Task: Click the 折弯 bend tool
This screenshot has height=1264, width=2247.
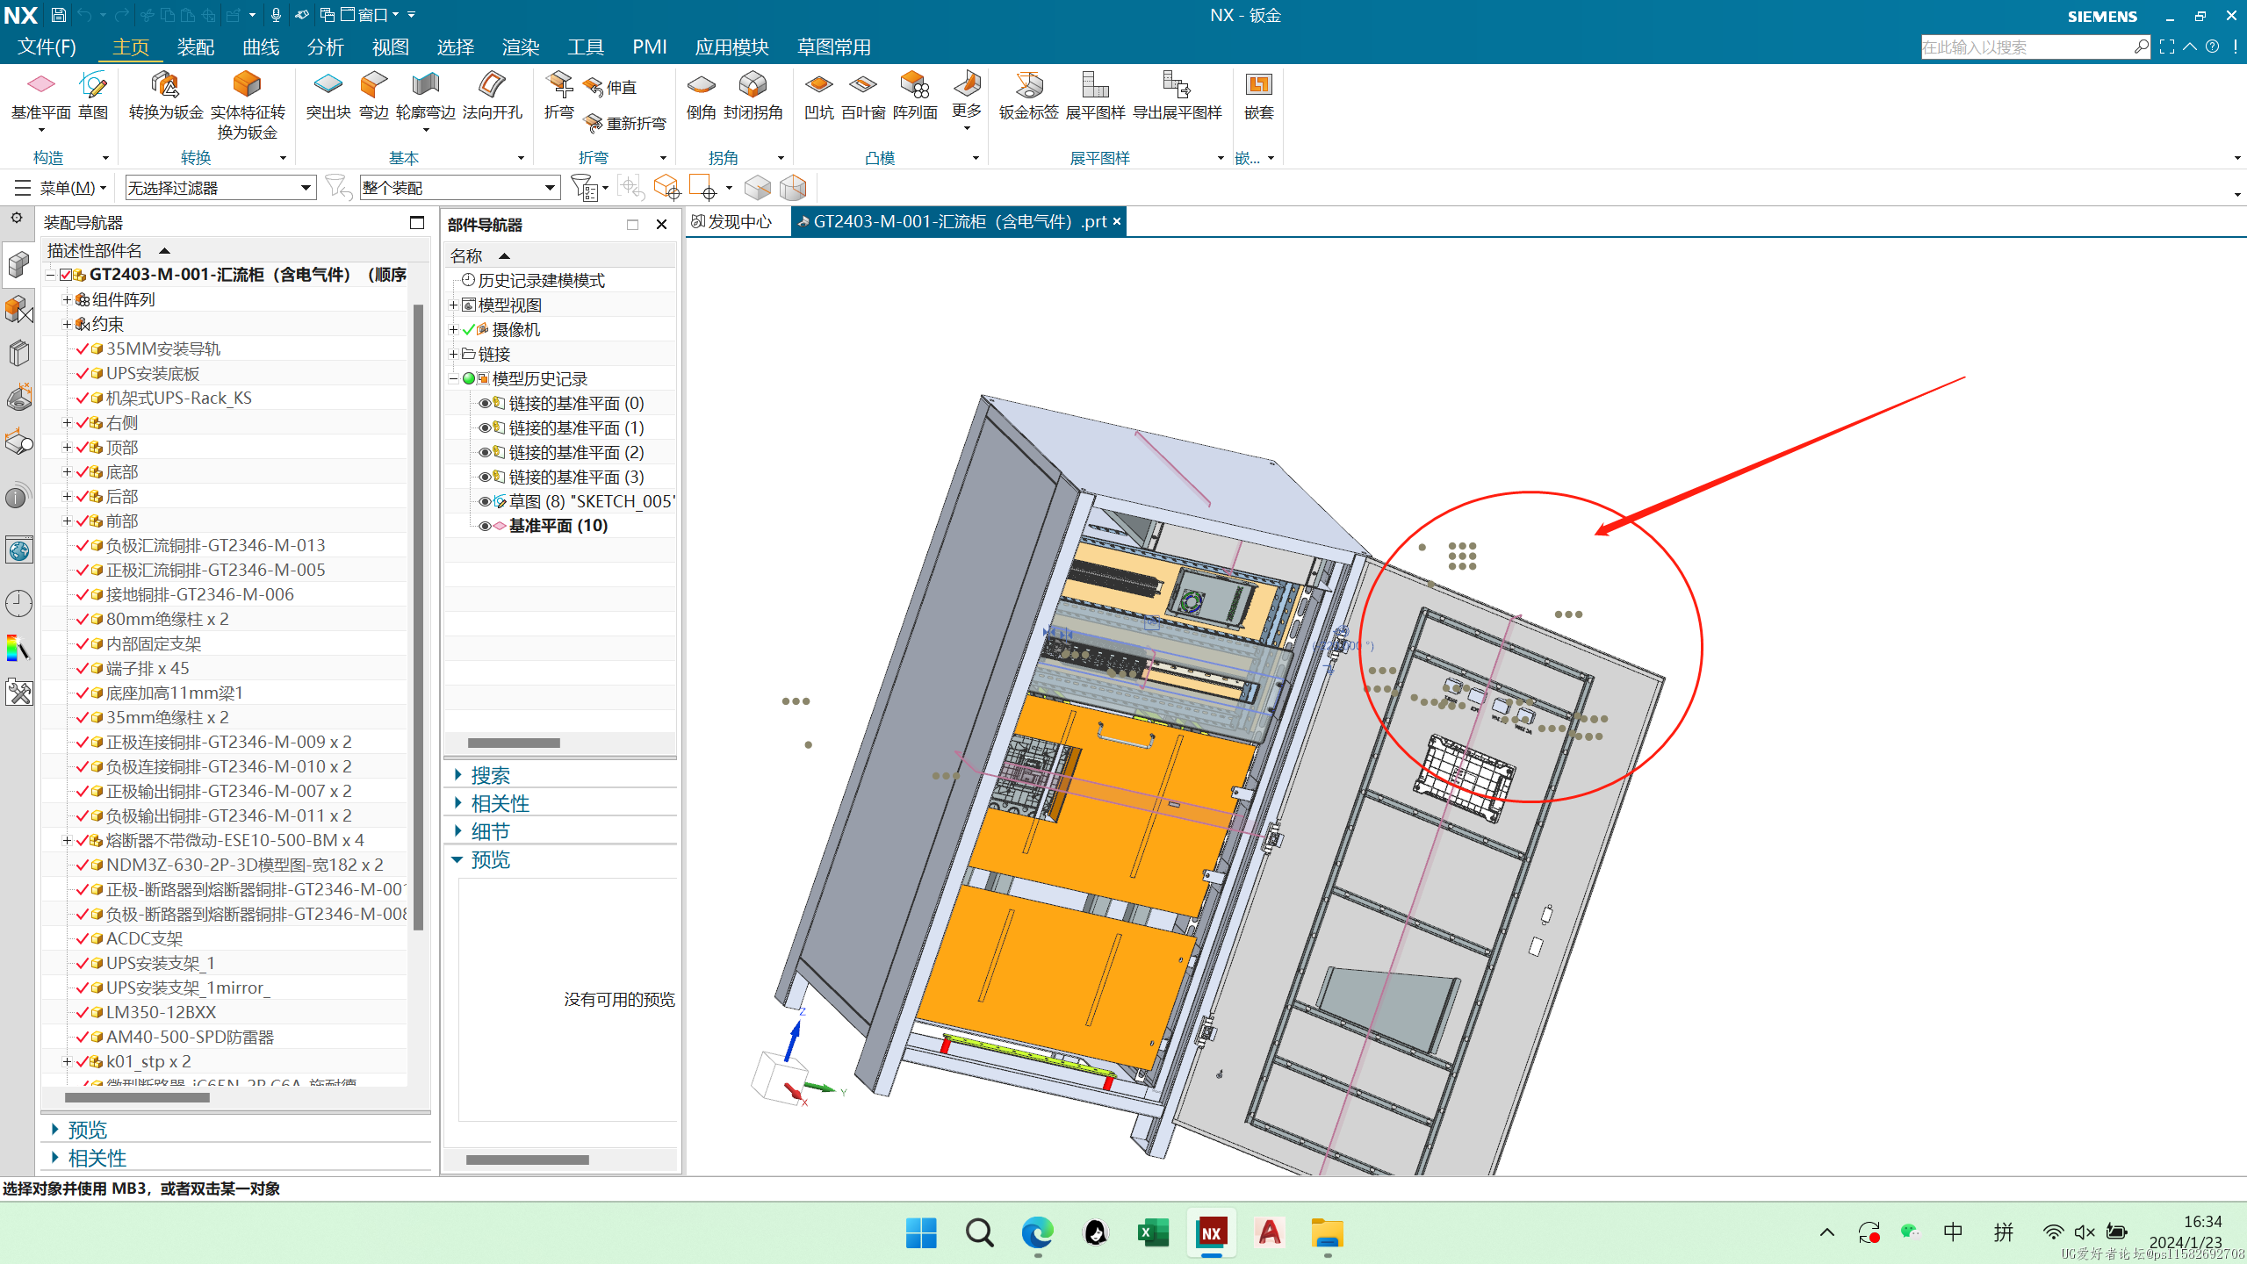Action: coord(559,95)
